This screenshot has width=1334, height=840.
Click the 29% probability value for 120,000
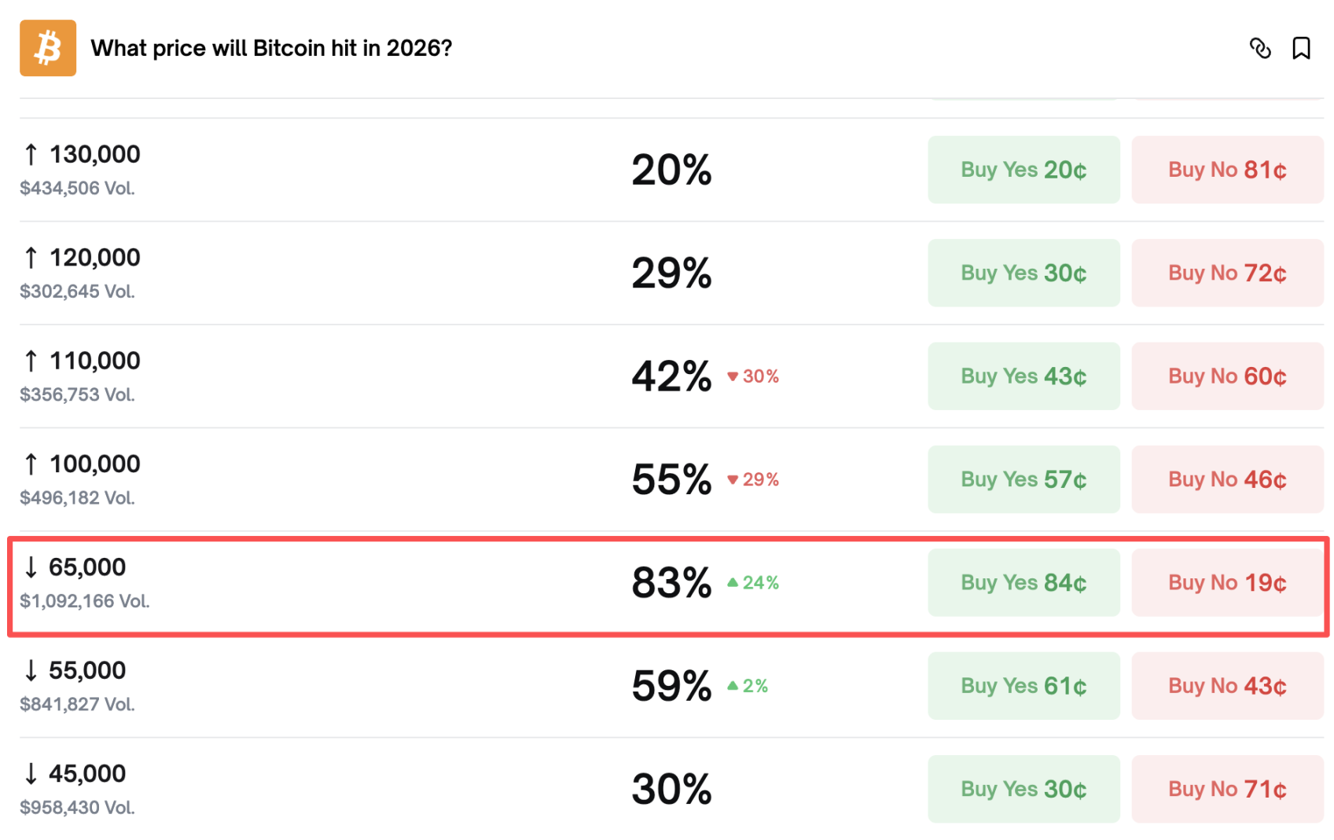click(x=671, y=273)
